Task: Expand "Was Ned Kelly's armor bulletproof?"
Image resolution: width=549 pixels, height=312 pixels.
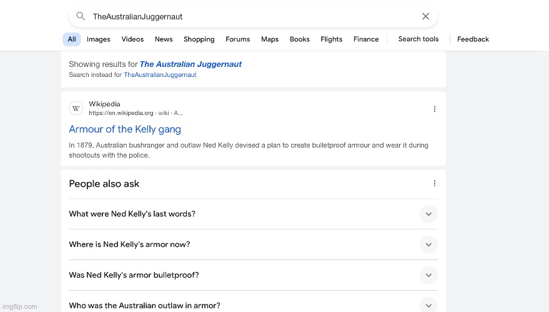Action: [428, 275]
